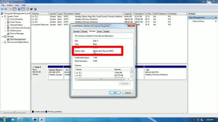Click the (C:) drive icon in volume list
Screen dimensions: 218x122
[33, 17]
